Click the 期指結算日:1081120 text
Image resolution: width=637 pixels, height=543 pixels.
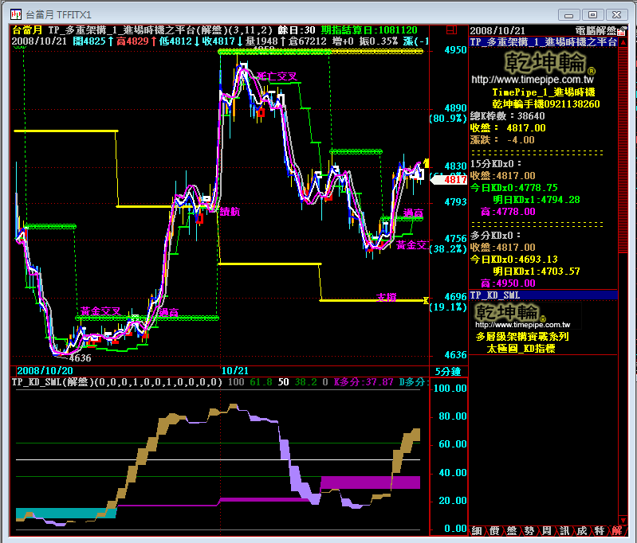click(x=369, y=30)
